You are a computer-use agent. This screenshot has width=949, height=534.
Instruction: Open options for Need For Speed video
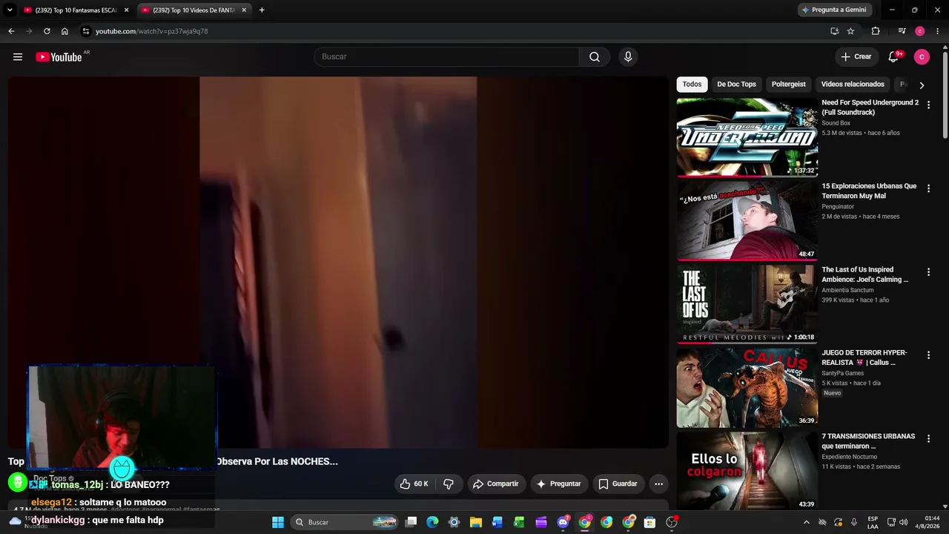(x=928, y=105)
